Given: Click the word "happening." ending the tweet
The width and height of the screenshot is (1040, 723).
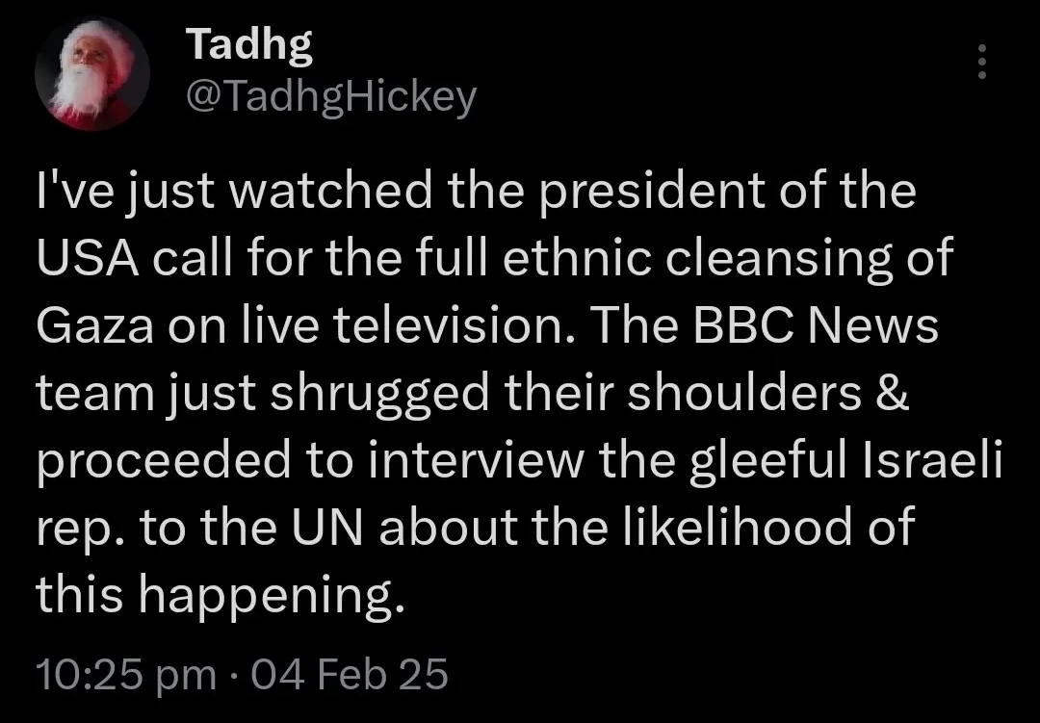Looking at the screenshot, I should (267, 593).
